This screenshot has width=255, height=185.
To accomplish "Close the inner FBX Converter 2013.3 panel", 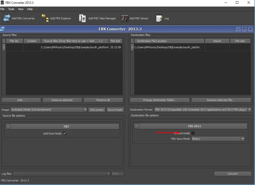I will pyautogui.click(x=250, y=29).
